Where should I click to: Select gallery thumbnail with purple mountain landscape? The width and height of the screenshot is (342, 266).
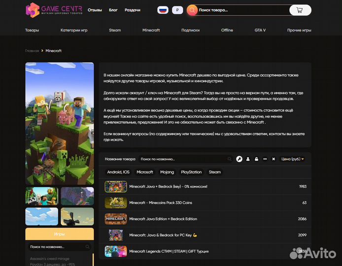tap(77, 196)
